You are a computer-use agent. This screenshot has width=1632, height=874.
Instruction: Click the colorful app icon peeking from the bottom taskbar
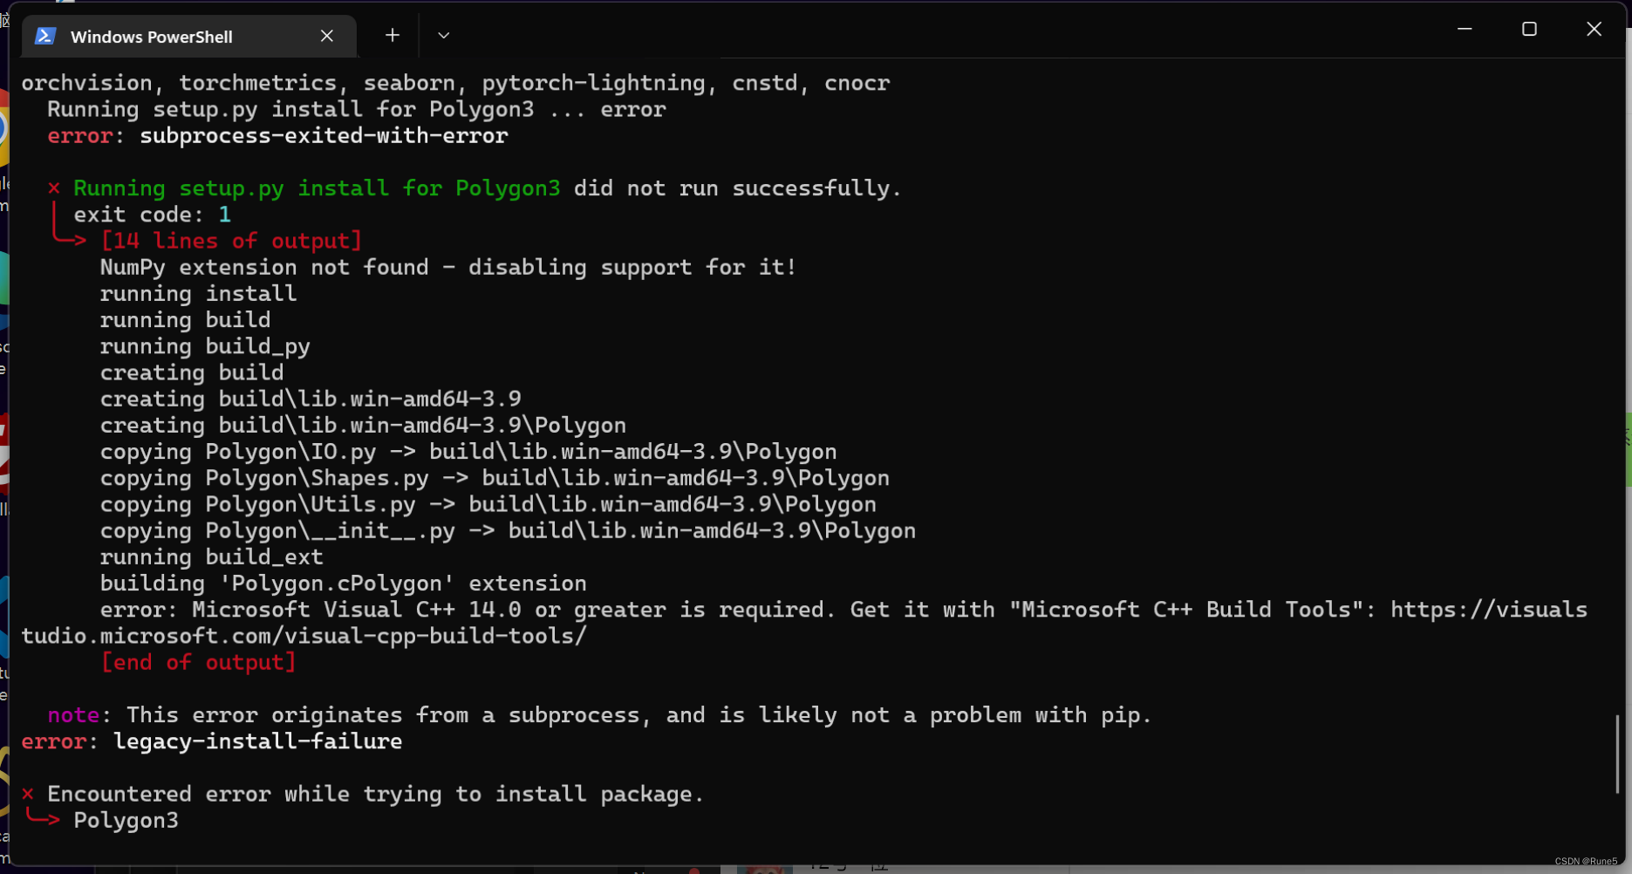tap(766, 869)
